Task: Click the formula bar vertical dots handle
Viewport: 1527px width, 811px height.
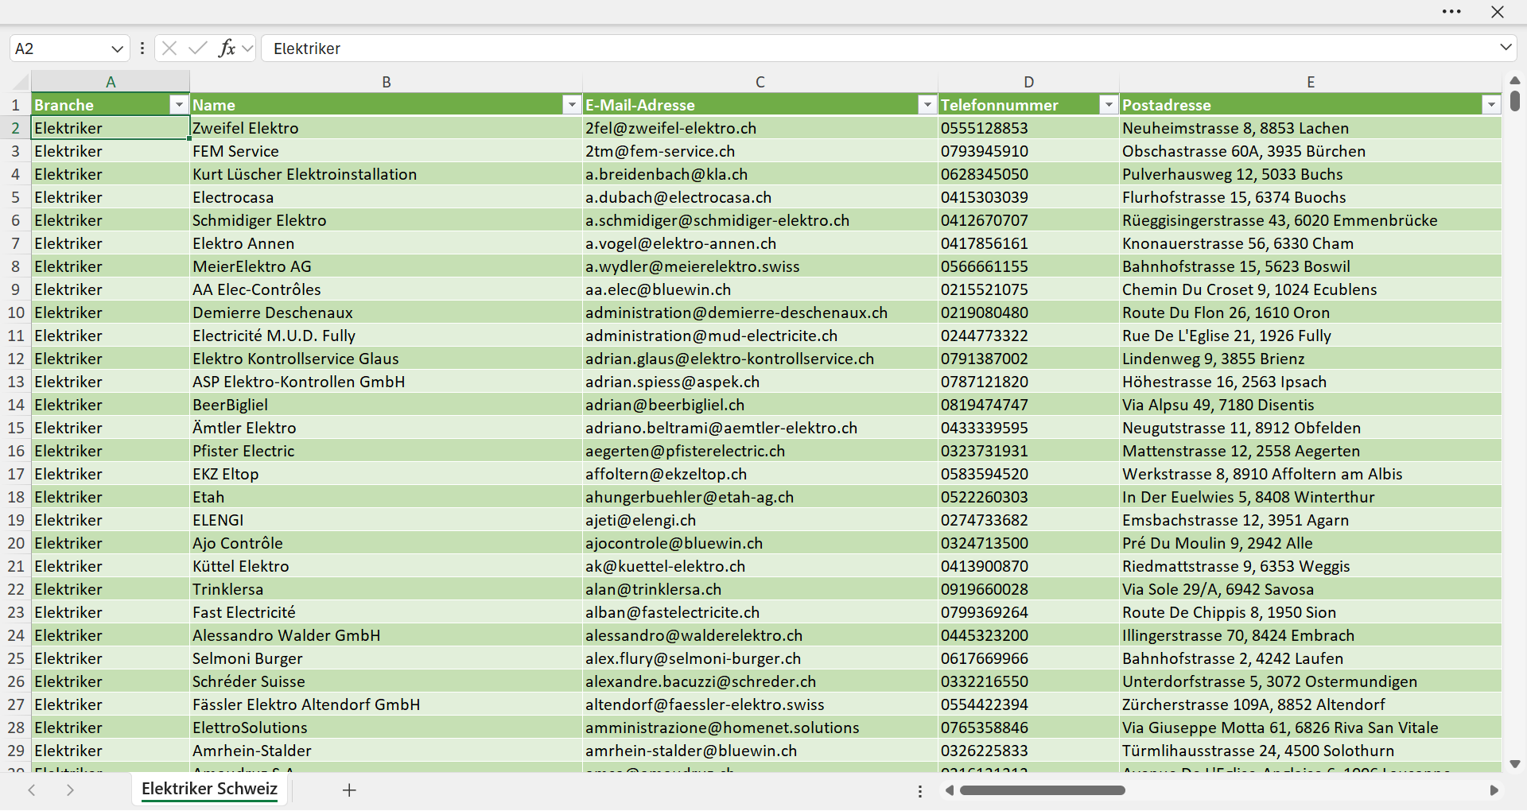Action: click(x=142, y=49)
